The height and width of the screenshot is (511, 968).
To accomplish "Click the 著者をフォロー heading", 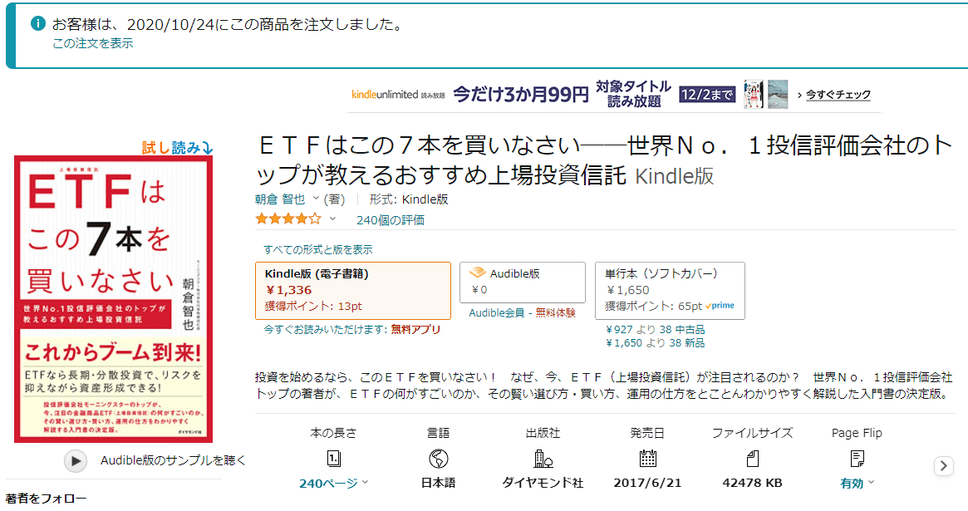I will [47, 498].
